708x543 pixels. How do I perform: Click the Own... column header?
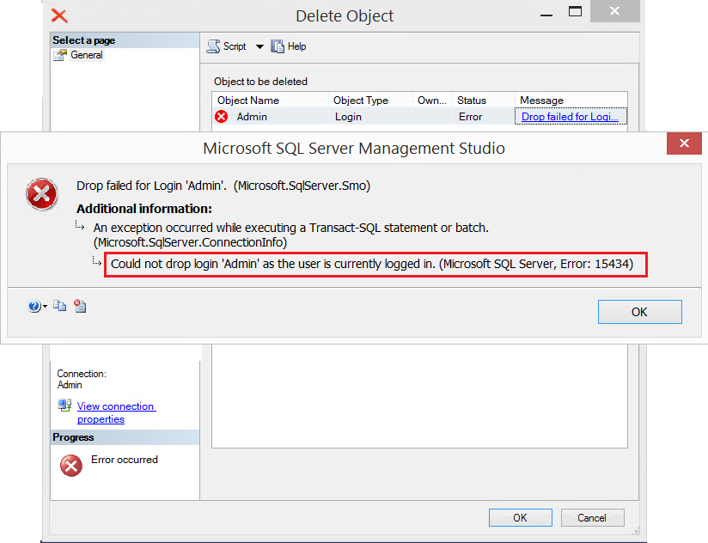coord(432,101)
